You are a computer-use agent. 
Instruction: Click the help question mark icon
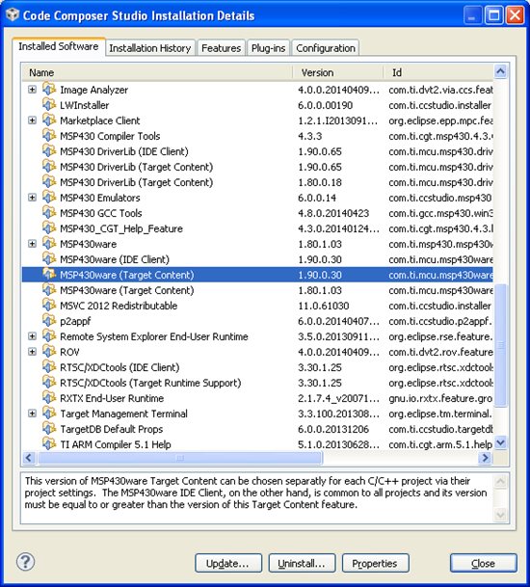click(25, 562)
